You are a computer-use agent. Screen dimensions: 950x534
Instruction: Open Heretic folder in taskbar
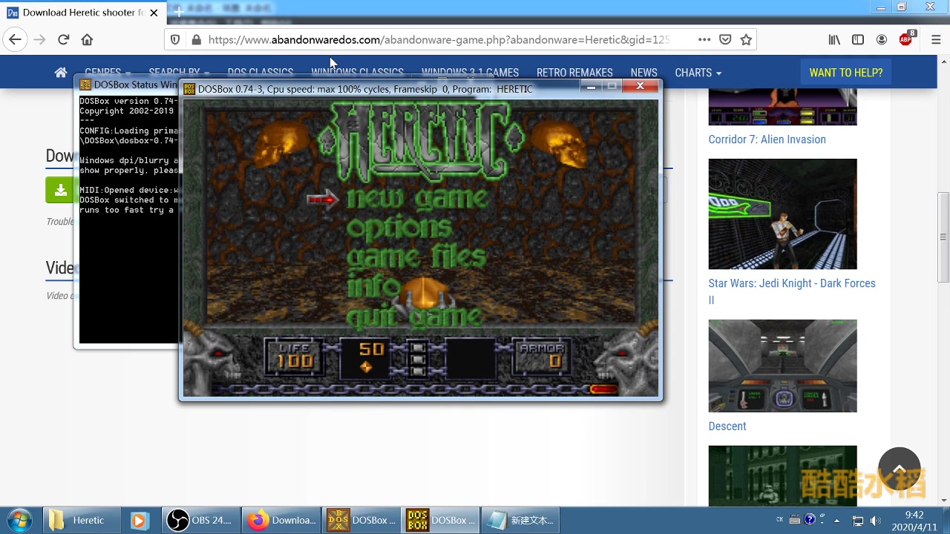(80, 520)
